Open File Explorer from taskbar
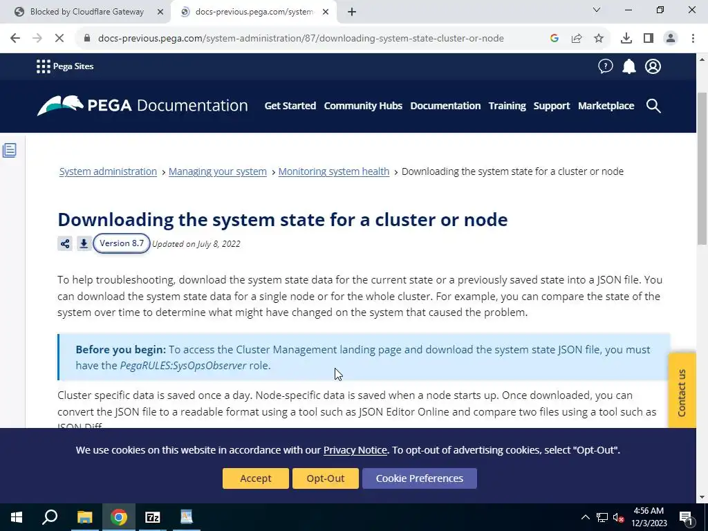Screen dimensions: 708x531 [85, 517]
